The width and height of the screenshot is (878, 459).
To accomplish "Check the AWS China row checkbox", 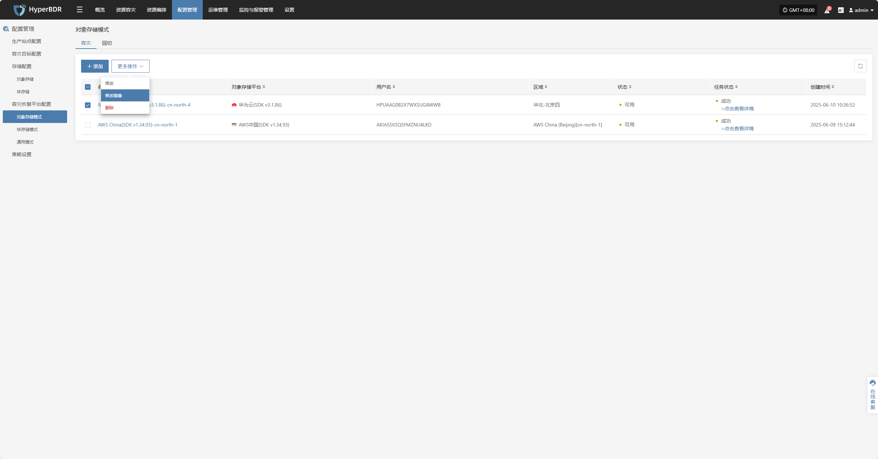I will pos(88,125).
